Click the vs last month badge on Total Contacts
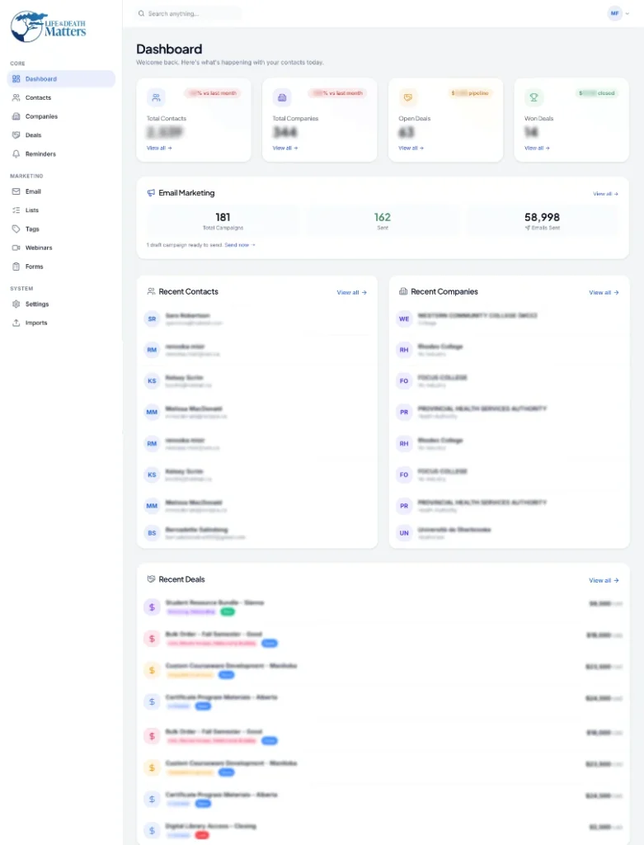Screen dimensions: 644x845 [x=213, y=93]
